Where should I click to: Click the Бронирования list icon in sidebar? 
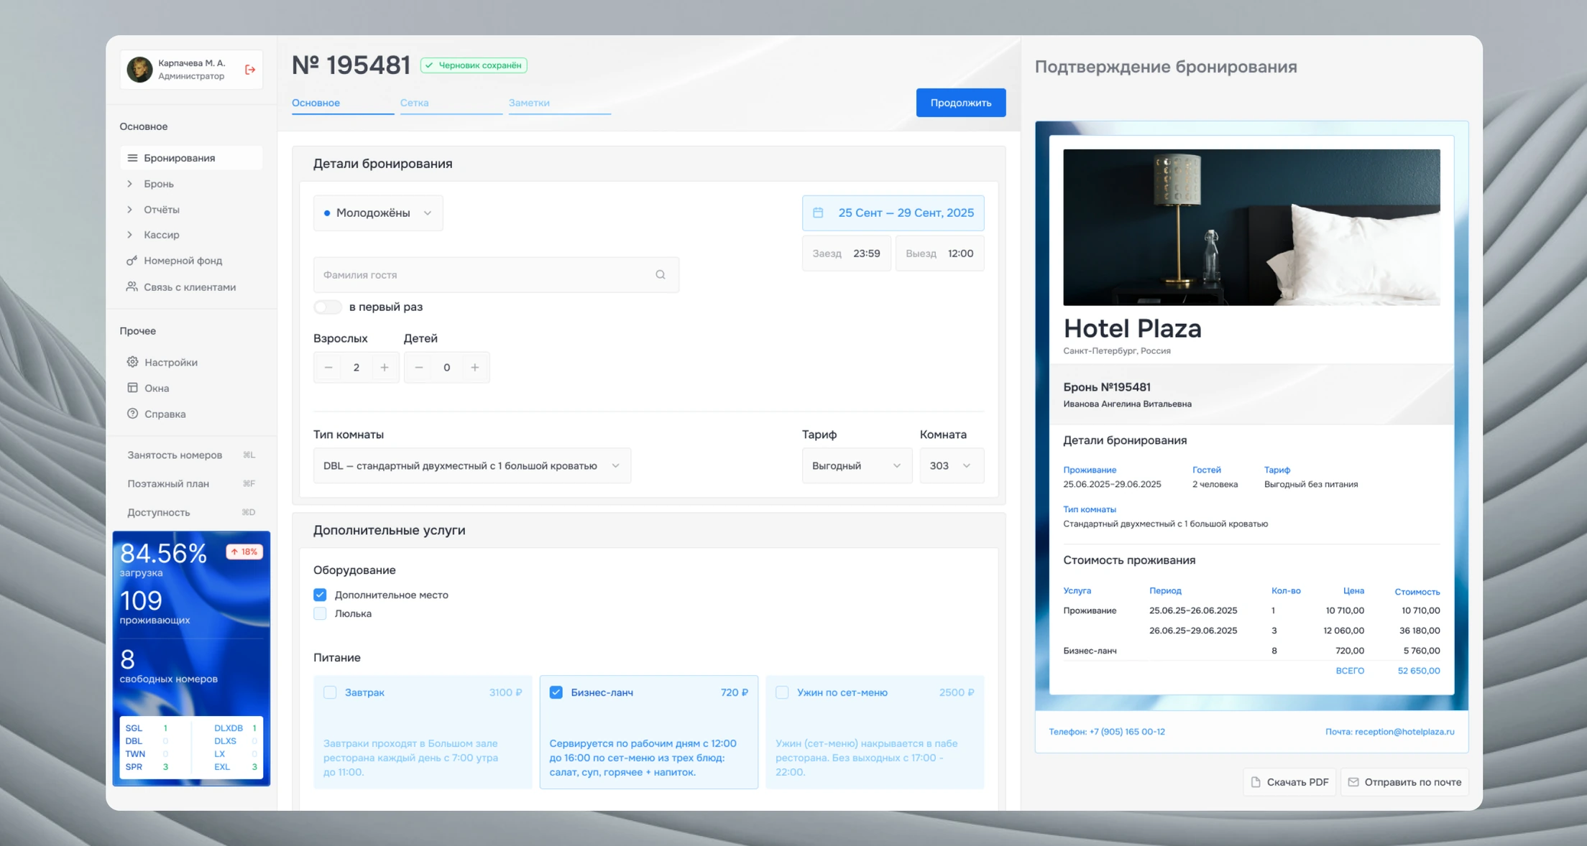[x=132, y=158]
